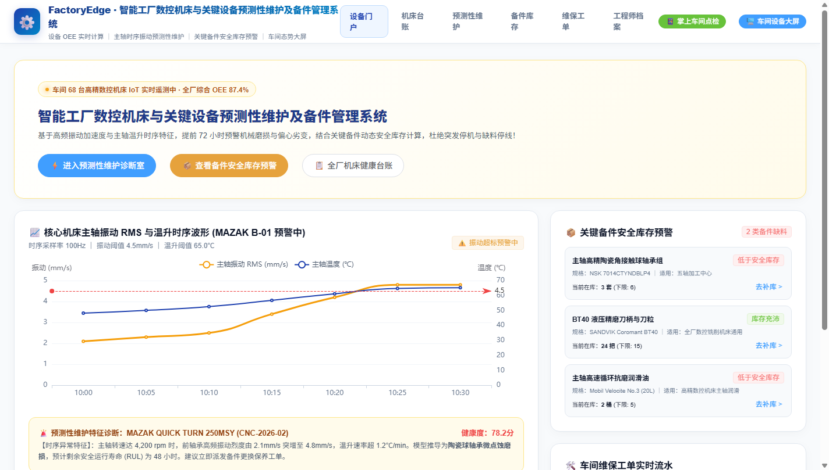Click the 掌上车间点检 button
Image resolution: width=829 pixels, height=470 pixels.
coord(692,21)
